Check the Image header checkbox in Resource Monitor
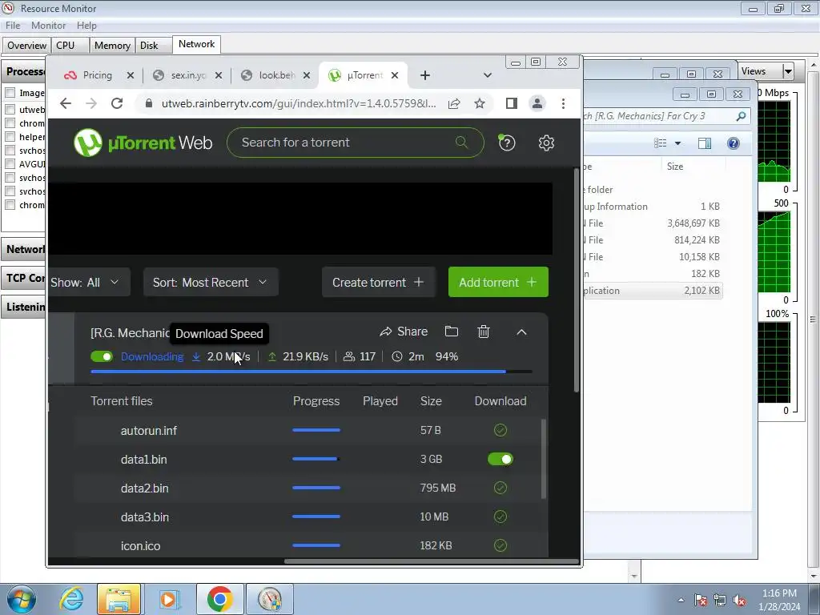Screen dimensions: 820x615 click(10, 93)
